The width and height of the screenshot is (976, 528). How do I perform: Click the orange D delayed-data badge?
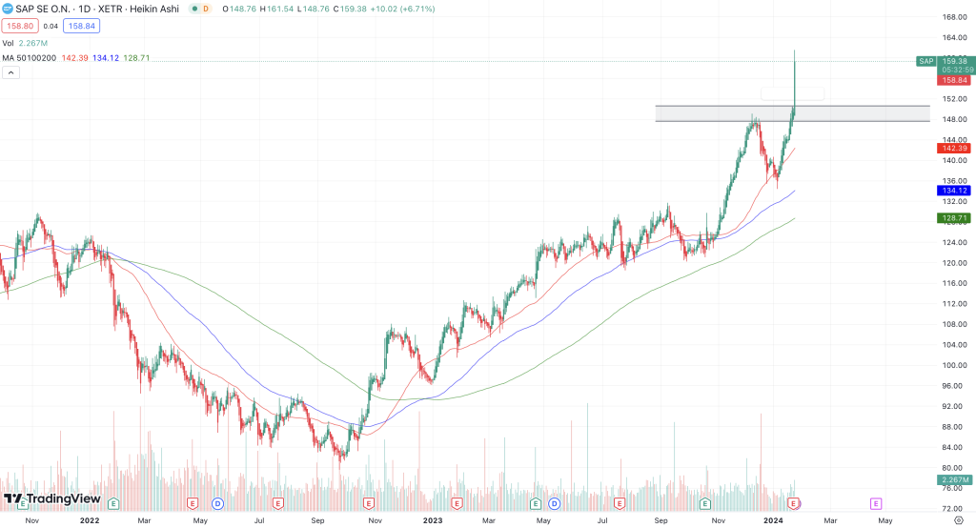pyautogui.click(x=206, y=9)
